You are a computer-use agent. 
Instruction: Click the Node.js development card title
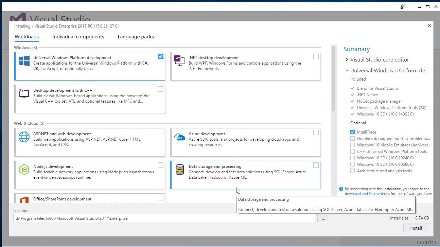point(53,166)
